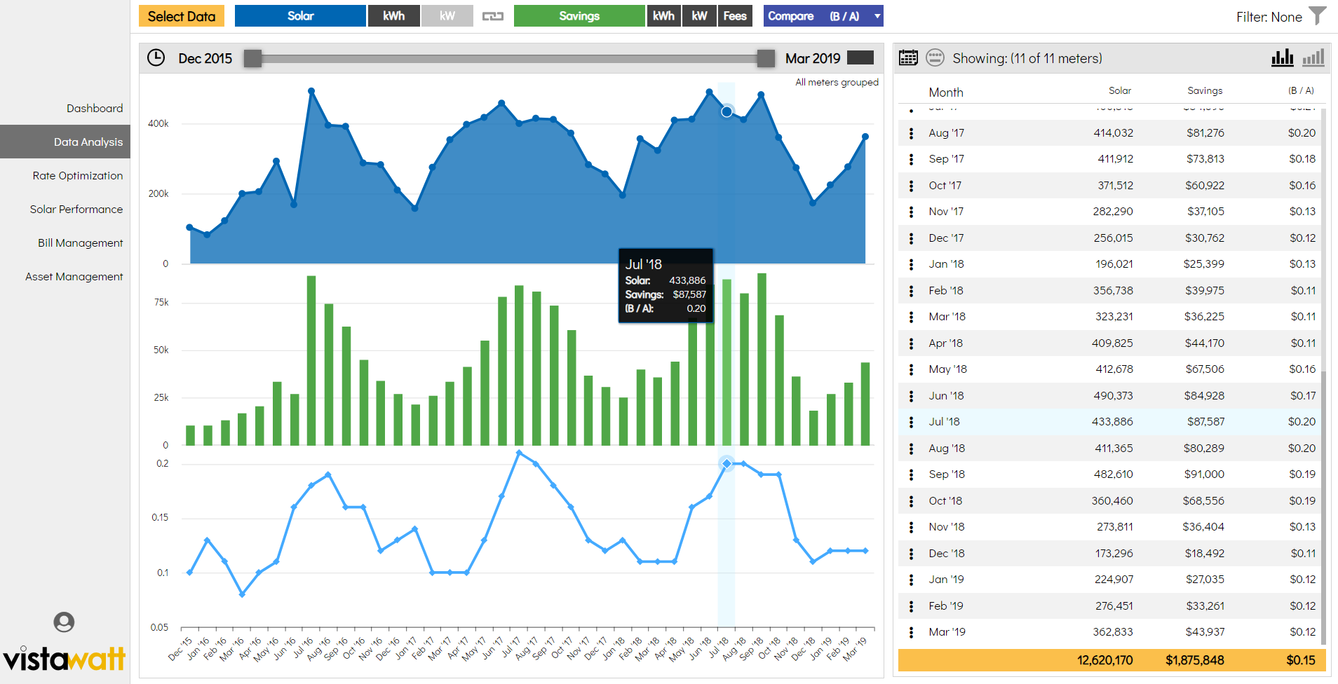The width and height of the screenshot is (1338, 684).
Task: Select the black bar chart icon
Action: pos(1282,58)
